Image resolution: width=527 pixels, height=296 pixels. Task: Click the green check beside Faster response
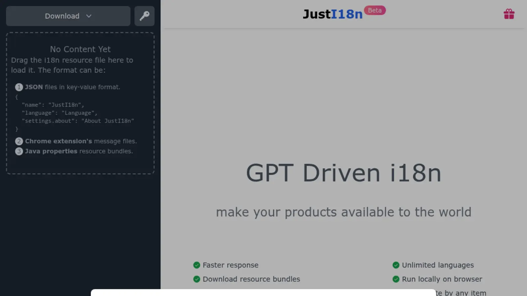point(197,265)
